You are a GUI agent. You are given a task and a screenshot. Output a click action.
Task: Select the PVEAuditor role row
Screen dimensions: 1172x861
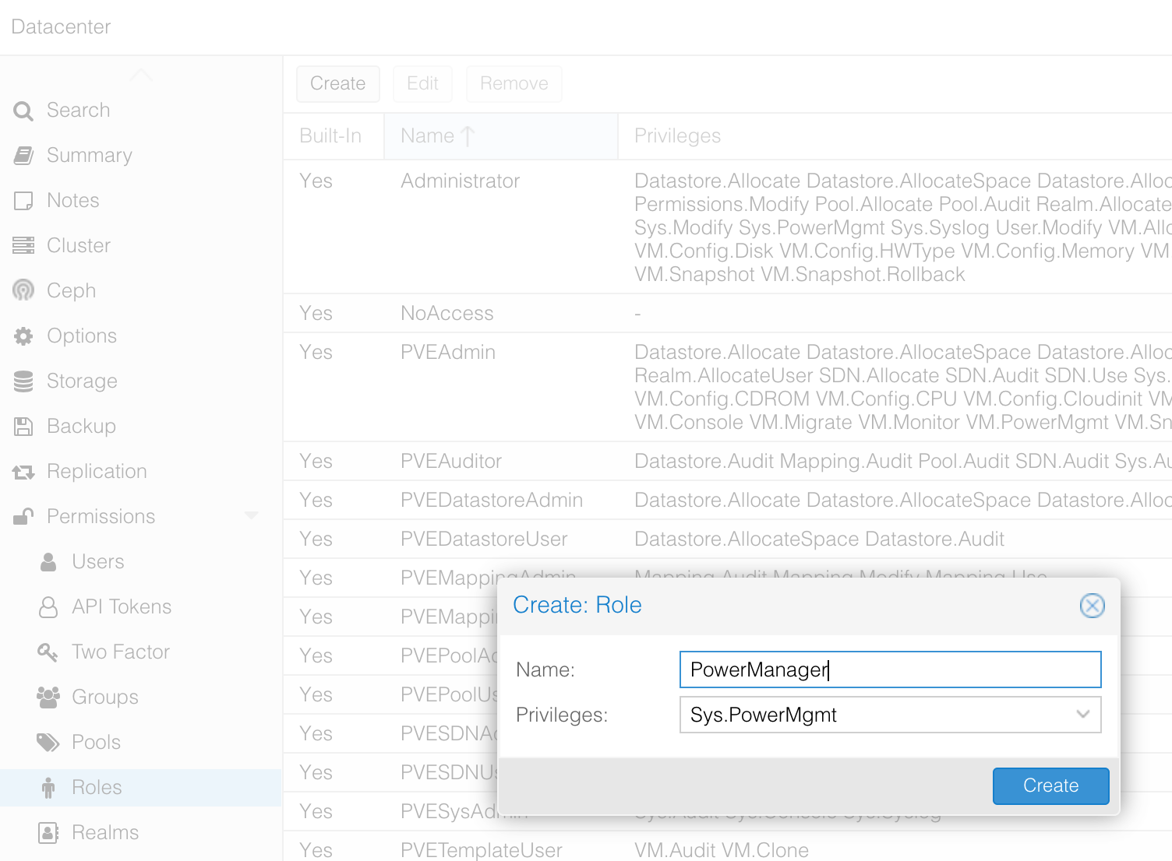click(x=451, y=462)
